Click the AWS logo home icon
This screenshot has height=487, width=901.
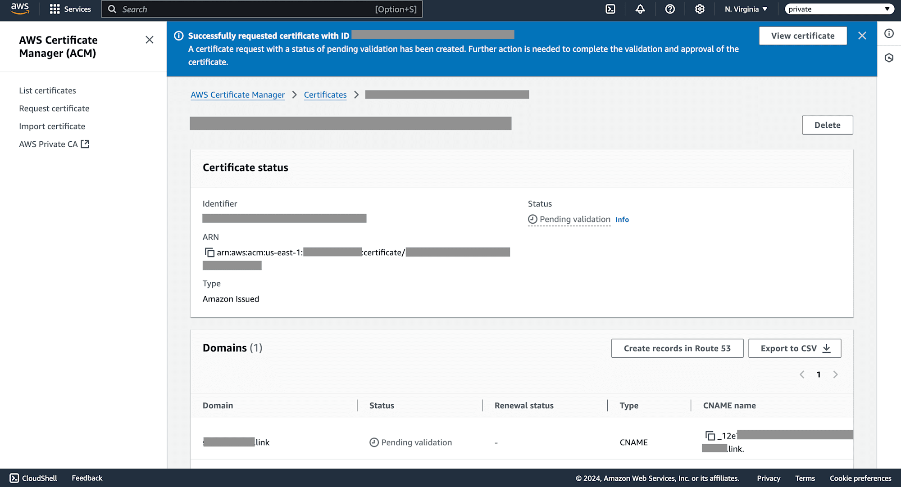[20, 9]
